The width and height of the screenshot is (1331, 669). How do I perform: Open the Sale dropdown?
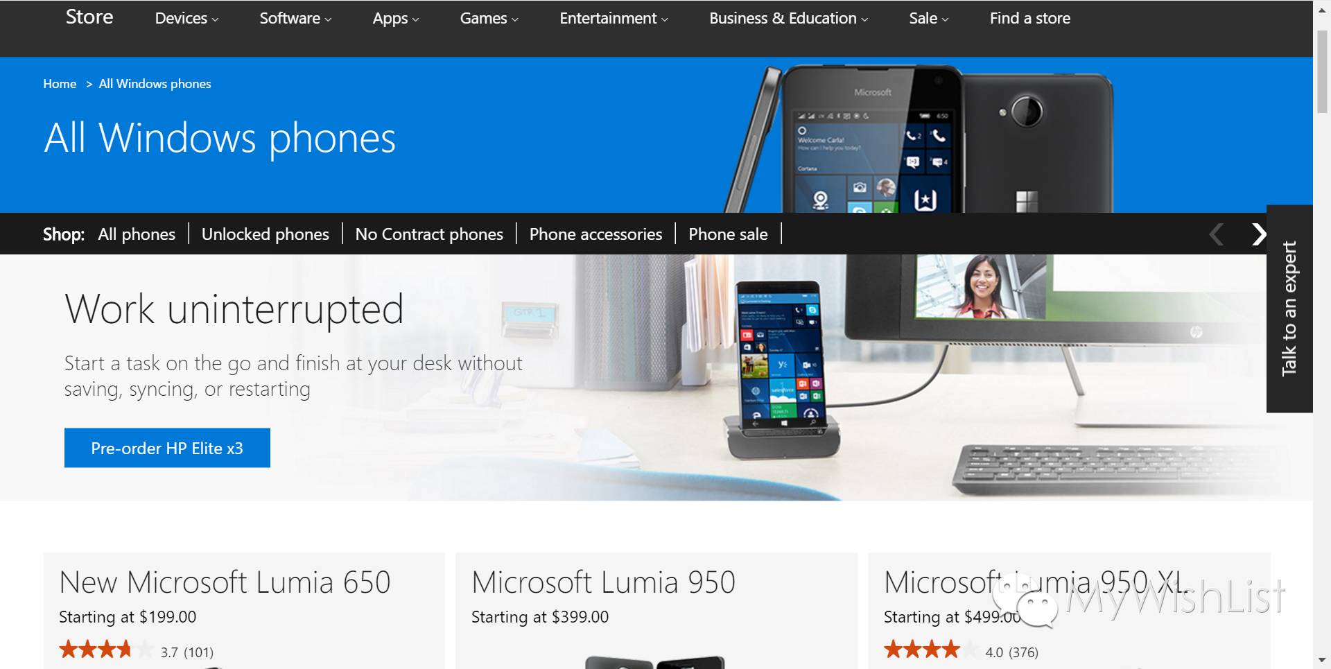tap(928, 19)
